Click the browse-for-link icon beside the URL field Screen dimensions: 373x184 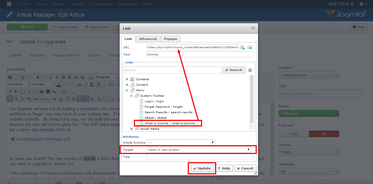[x=242, y=47]
